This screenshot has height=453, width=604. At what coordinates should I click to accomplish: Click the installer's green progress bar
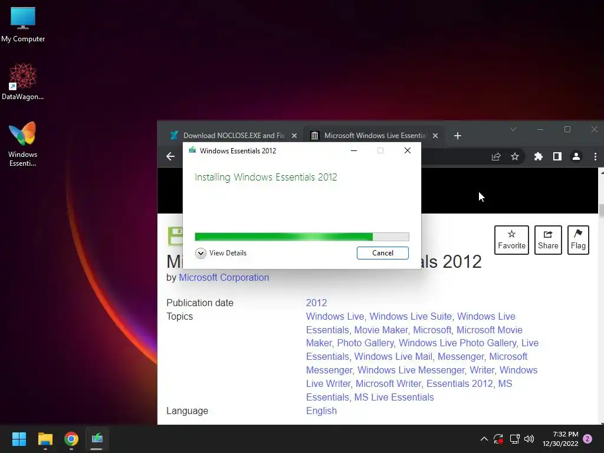pos(302,237)
